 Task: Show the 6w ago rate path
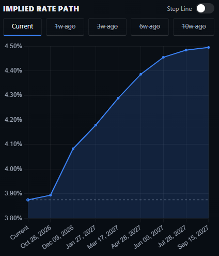click(150, 27)
